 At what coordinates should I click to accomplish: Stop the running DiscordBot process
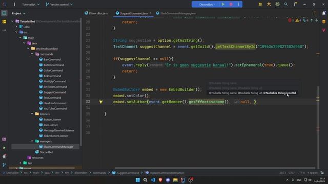tap(231, 5)
